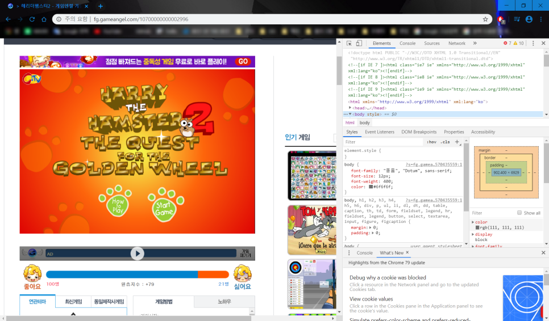Image resolution: width=549 pixels, height=321 pixels.
Task: Toggle the :hov element state option
Action: (431, 142)
